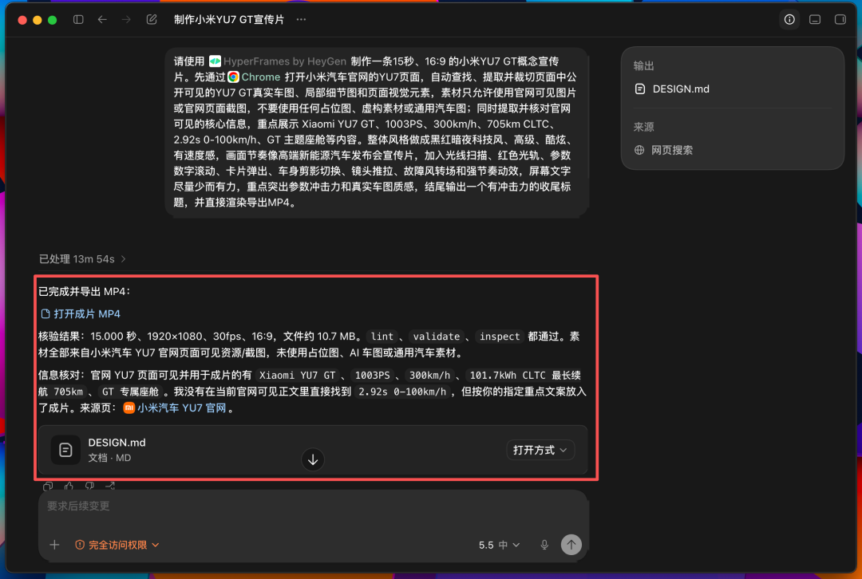
Task: Give thumbs down to the response
Action: [x=89, y=486]
